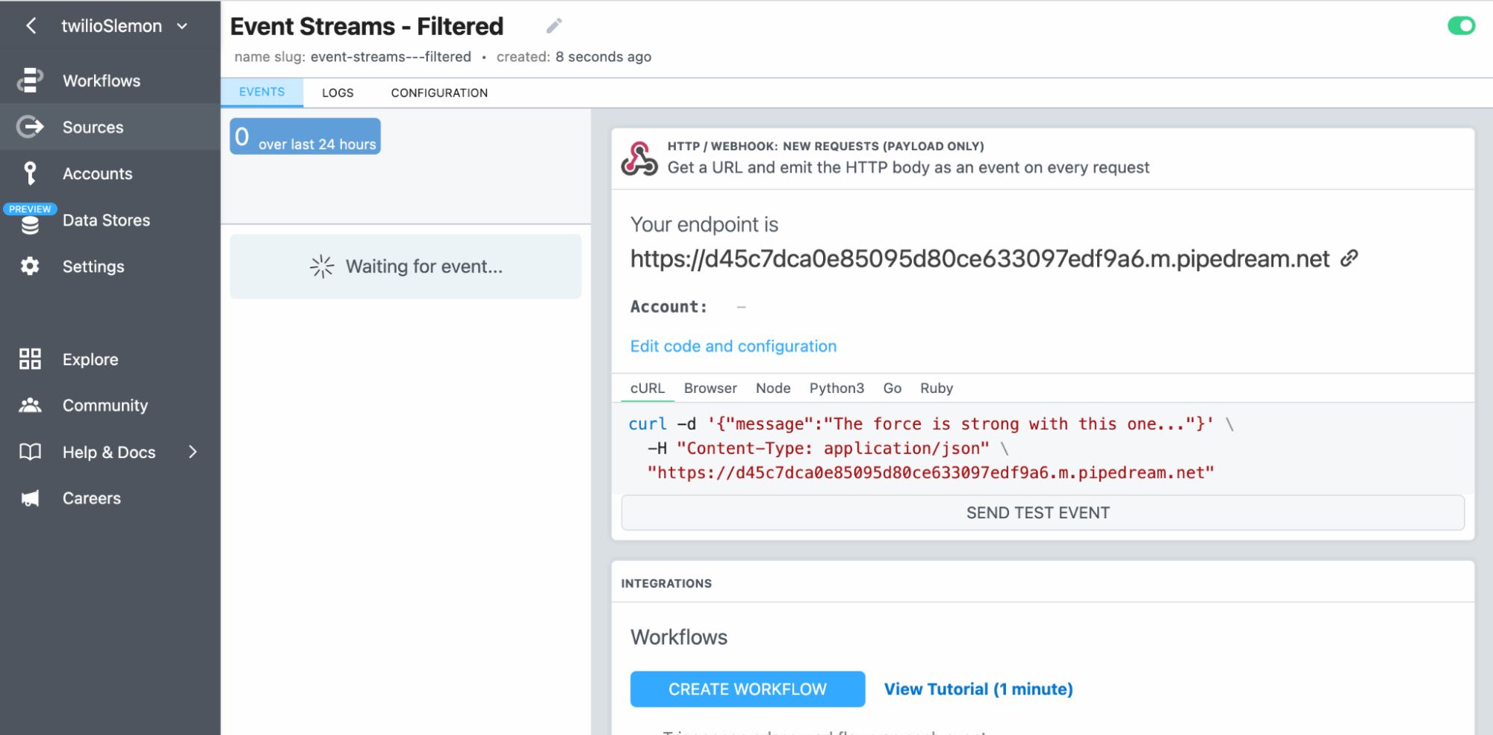This screenshot has width=1493, height=735.
Task: Switch to the LOGS tab
Action: click(338, 93)
